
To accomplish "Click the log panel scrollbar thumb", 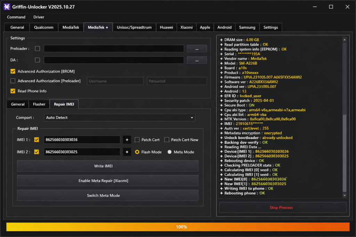I will [x=345, y=153].
